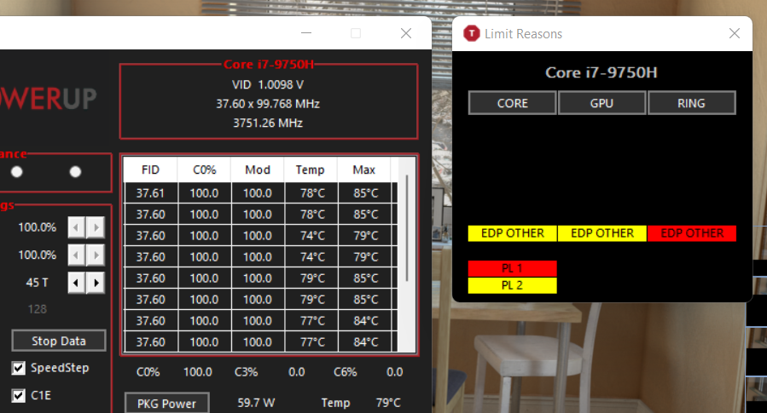Minimize the ThrottleStop main window

(x=306, y=32)
